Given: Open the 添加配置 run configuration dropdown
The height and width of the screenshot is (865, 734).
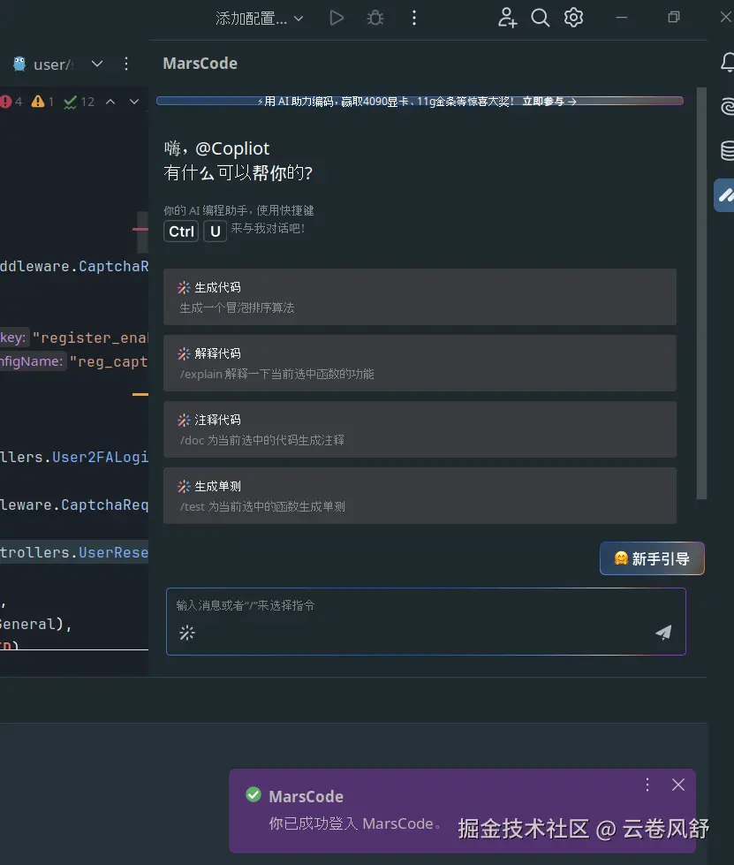Looking at the screenshot, I should tap(260, 18).
